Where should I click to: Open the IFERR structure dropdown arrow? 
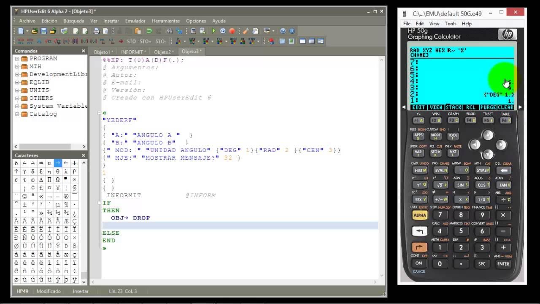[259, 41]
